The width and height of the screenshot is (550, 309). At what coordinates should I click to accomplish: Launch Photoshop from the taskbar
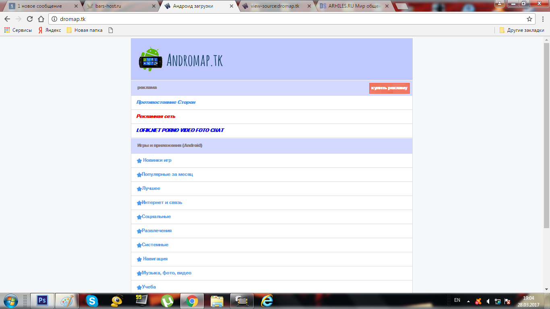(42, 301)
